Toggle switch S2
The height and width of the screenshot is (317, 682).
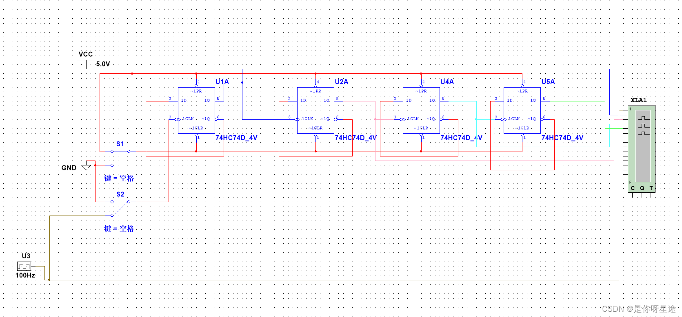coord(120,208)
